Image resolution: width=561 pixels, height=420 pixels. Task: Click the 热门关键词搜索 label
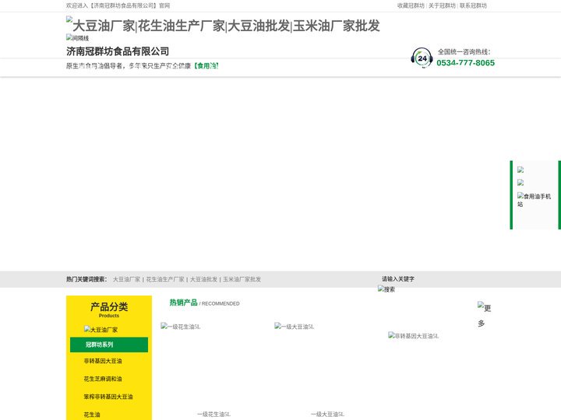tap(86, 279)
